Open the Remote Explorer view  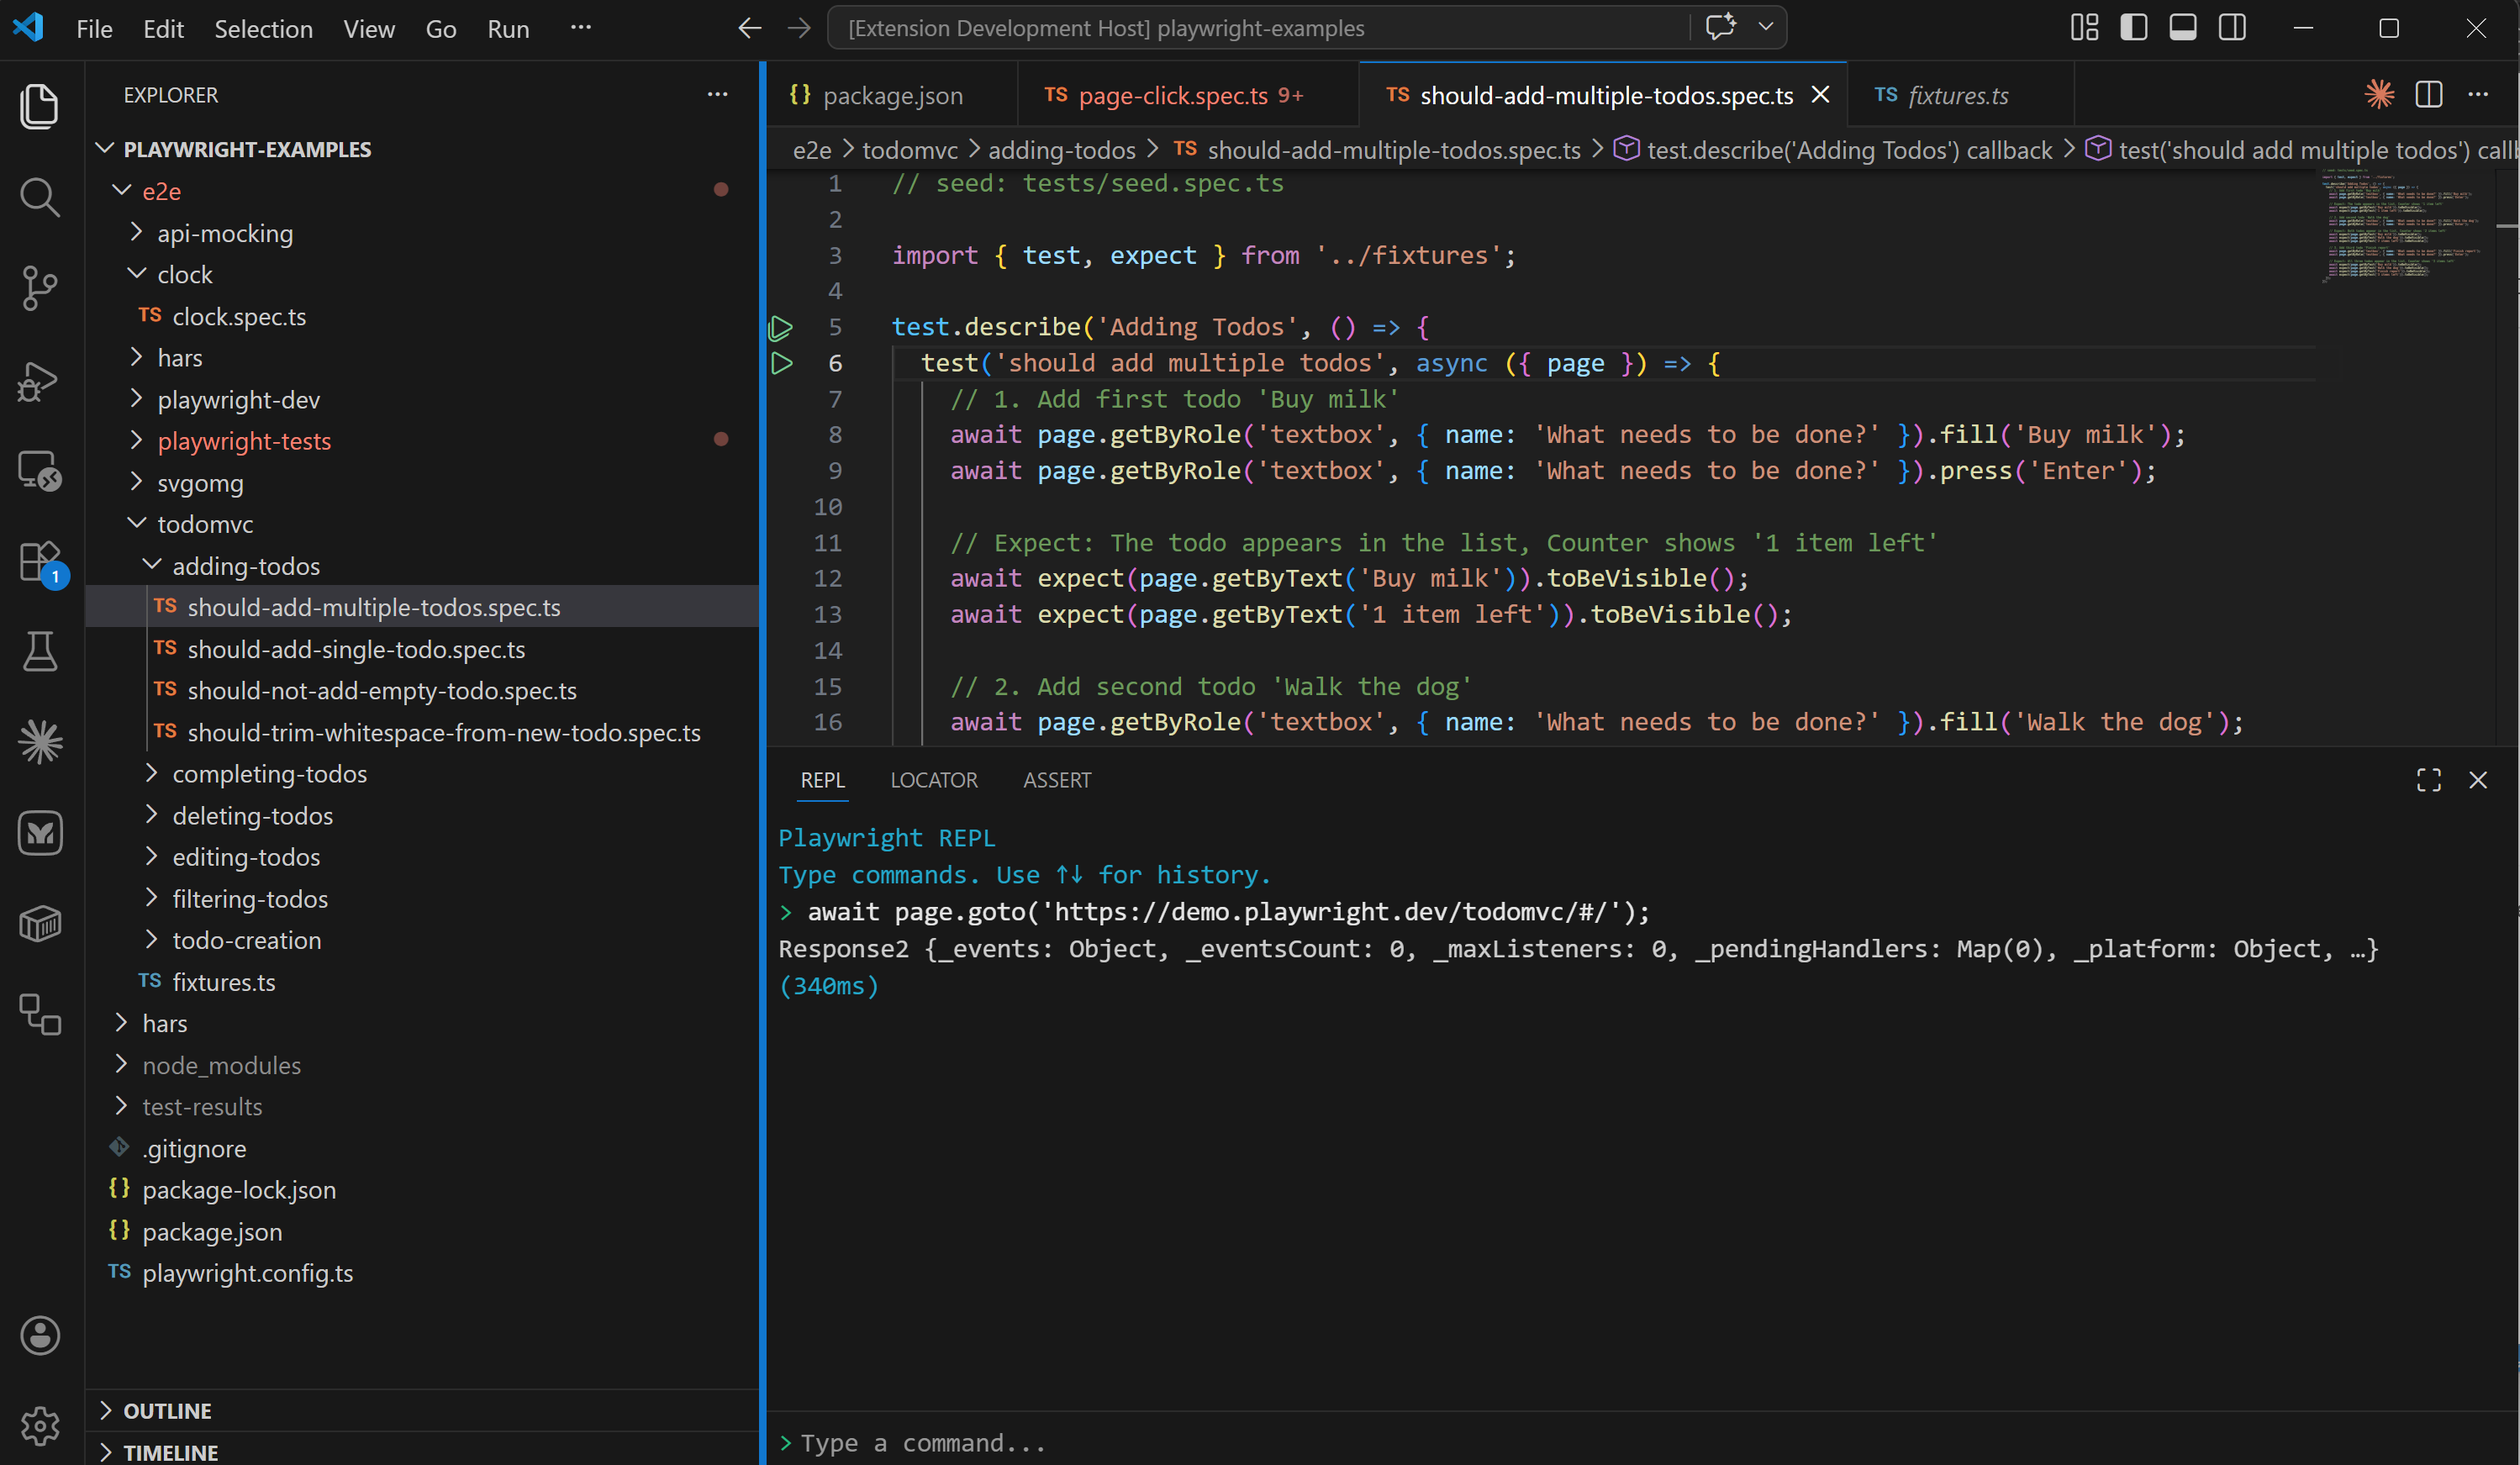coord(40,471)
